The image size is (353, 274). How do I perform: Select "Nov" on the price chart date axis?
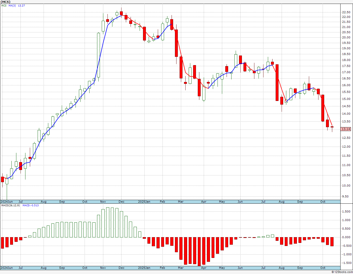pos(103,202)
